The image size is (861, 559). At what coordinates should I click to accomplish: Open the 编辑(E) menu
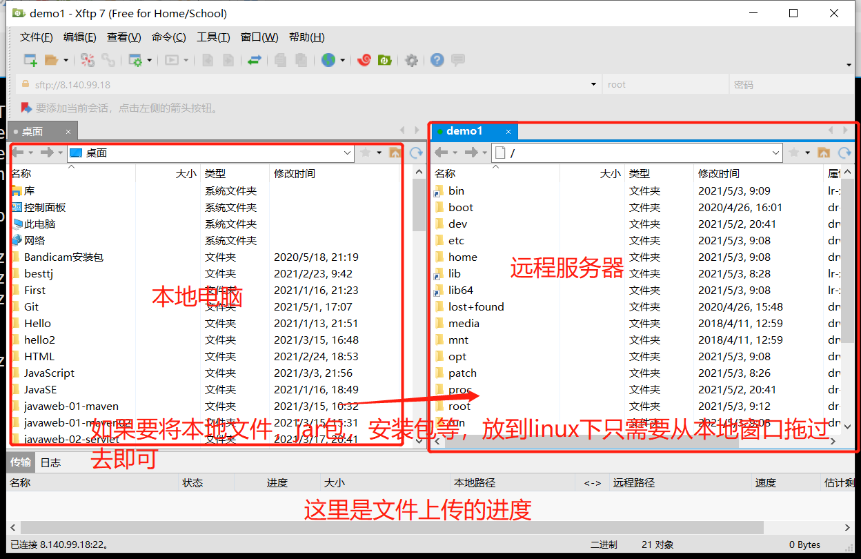click(80, 37)
